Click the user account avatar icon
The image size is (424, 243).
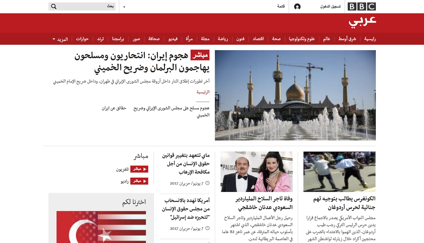pyautogui.click(x=297, y=6)
